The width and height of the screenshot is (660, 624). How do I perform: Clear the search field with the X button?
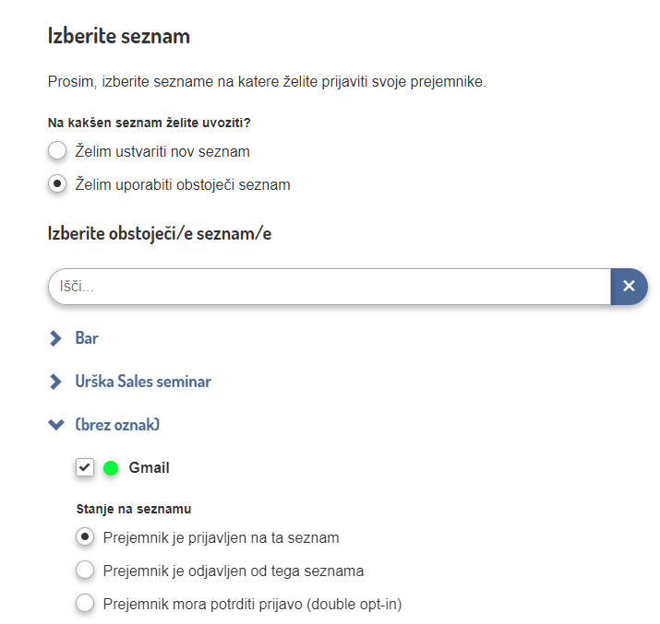(x=629, y=287)
